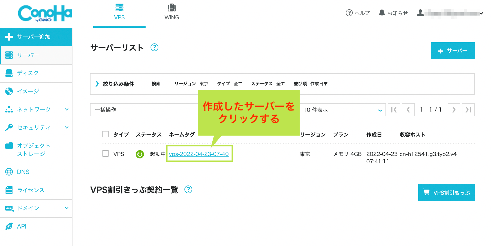Open the 10件表示 page size dropdown
491x246 pixels.
[x=342, y=110]
